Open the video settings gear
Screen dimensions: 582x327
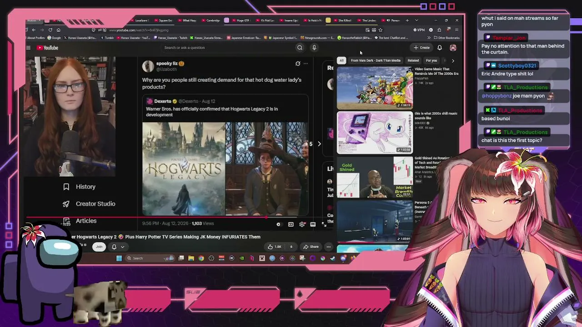[x=302, y=224]
